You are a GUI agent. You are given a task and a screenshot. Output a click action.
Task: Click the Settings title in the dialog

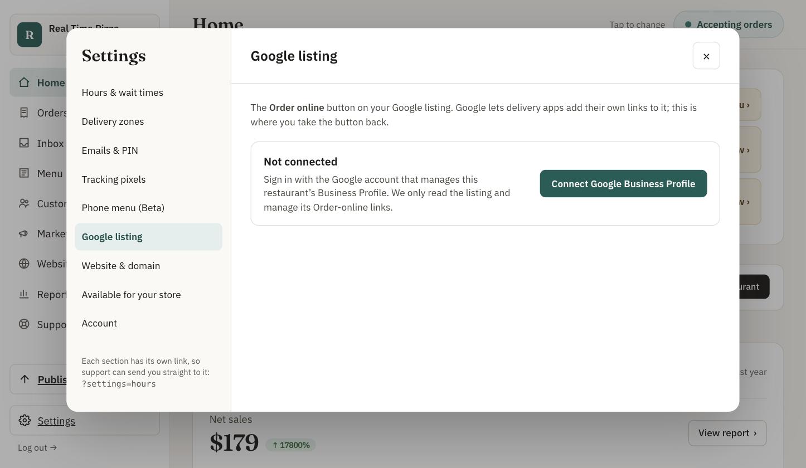[x=114, y=56]
